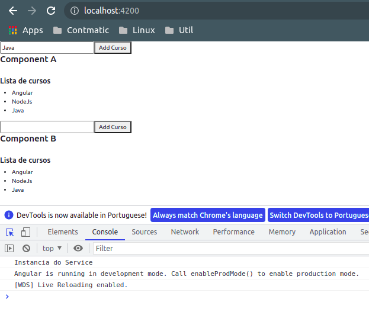Activate the DevTools inspect element tool
This screenshot has width=369, height=312.
(x=9, y=232)
